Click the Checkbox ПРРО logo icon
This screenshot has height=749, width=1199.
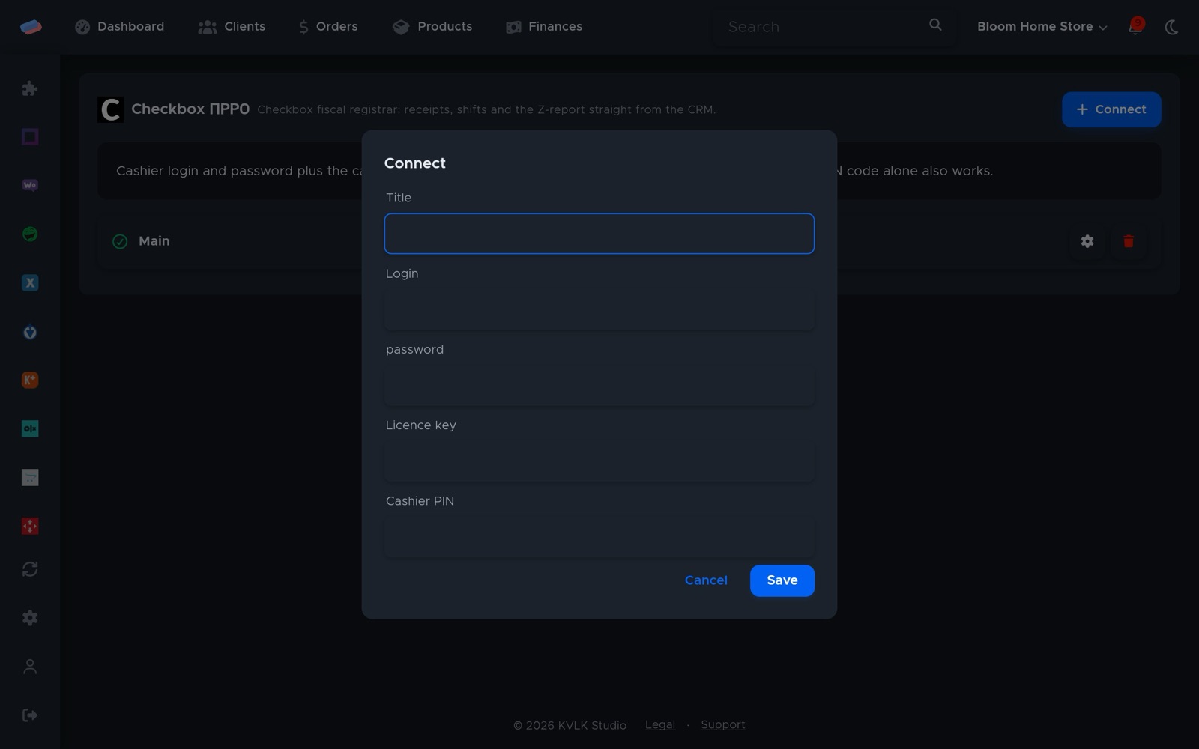(x=111, y=109)
